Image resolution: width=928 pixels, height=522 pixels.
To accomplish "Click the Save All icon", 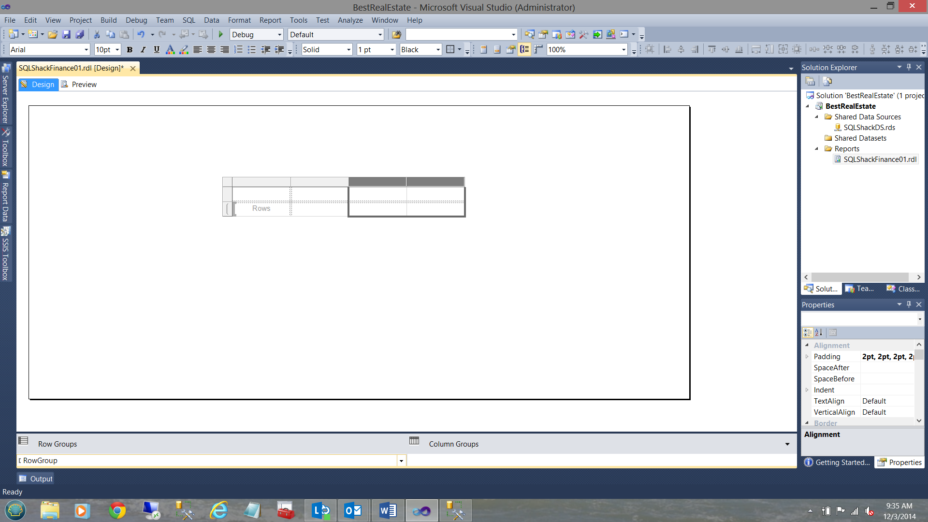I will point(80,34).
